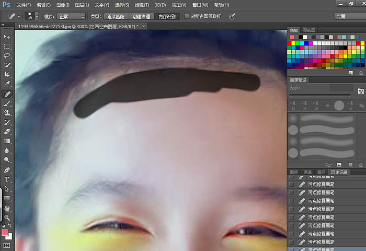Choose 近似匹配 type option
The width and height of the screenshot is (366, 251).
116,16
